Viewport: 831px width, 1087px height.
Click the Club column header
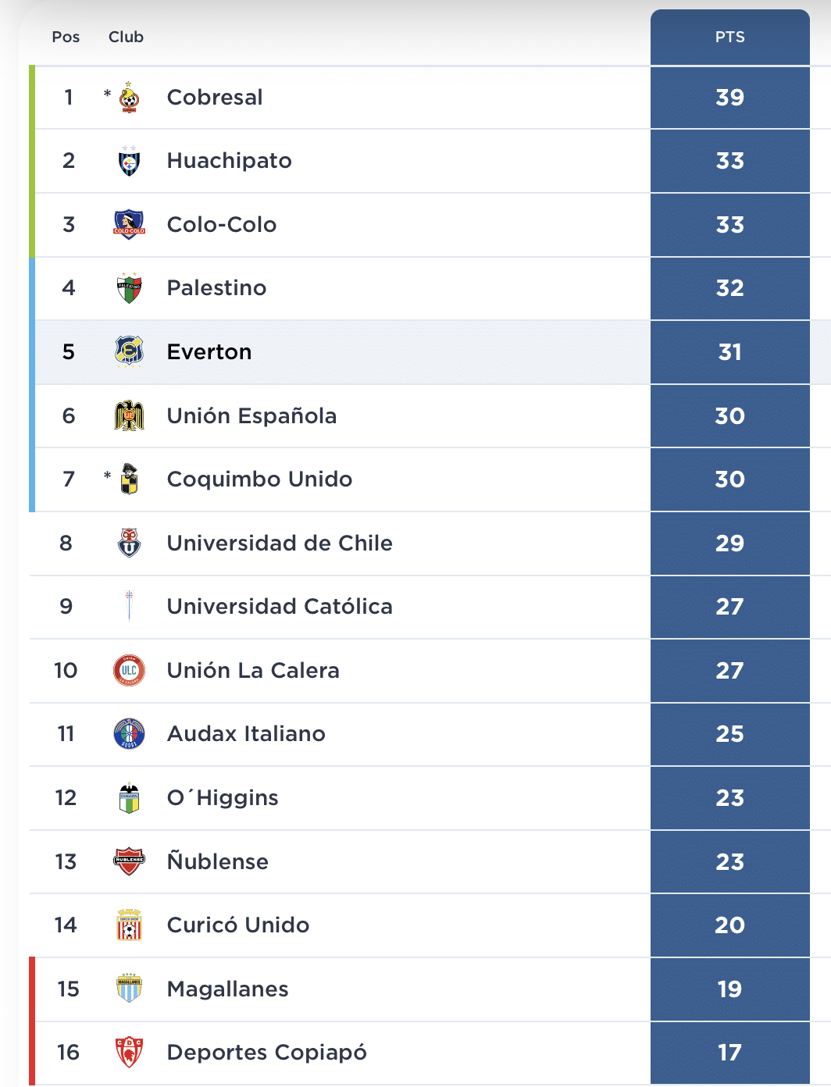pos(126,37)
